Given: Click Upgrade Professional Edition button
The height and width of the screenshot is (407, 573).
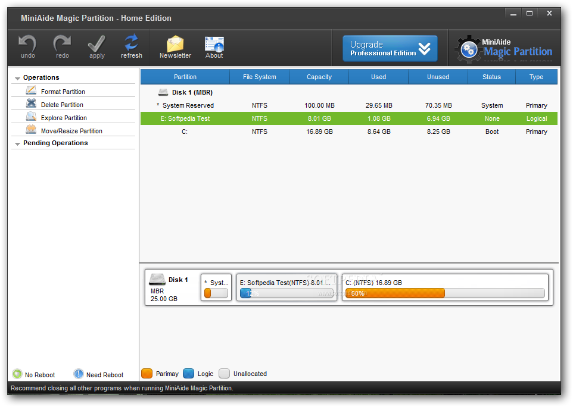Looking at the screenshot, I should (x=390, y=49).
